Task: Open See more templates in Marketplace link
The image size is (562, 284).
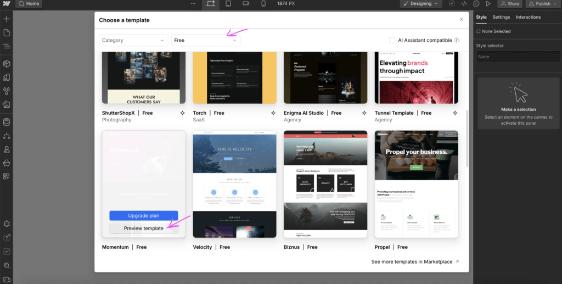Action: [415, 262]
